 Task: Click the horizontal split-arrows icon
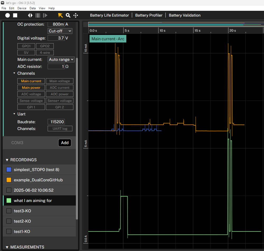pos(30,15)
